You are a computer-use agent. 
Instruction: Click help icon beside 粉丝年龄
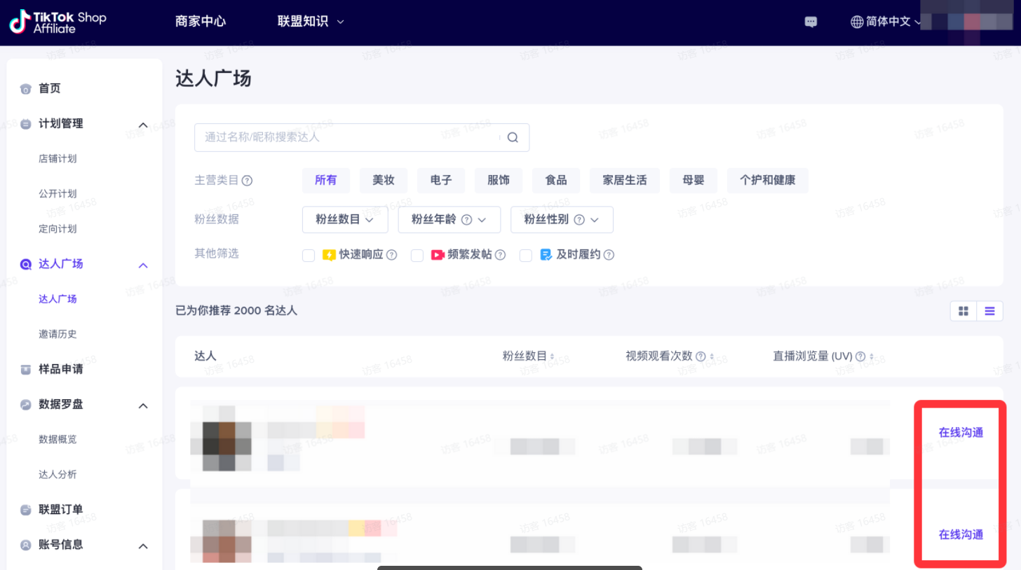(x=466, y=219)
